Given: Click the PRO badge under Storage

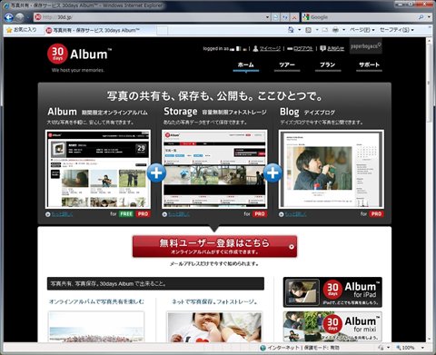Looking at the screenshot, I should tap(260, 214).
